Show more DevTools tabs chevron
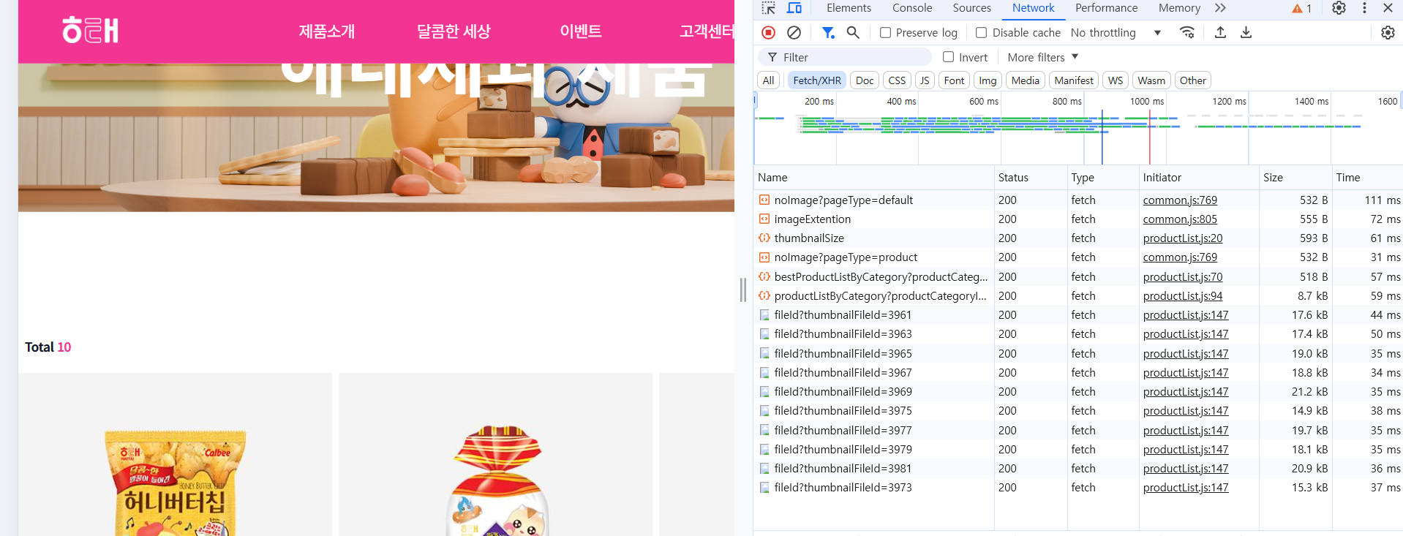 (1220, 8)
